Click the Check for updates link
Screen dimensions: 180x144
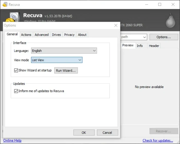[x=158, y=140]
